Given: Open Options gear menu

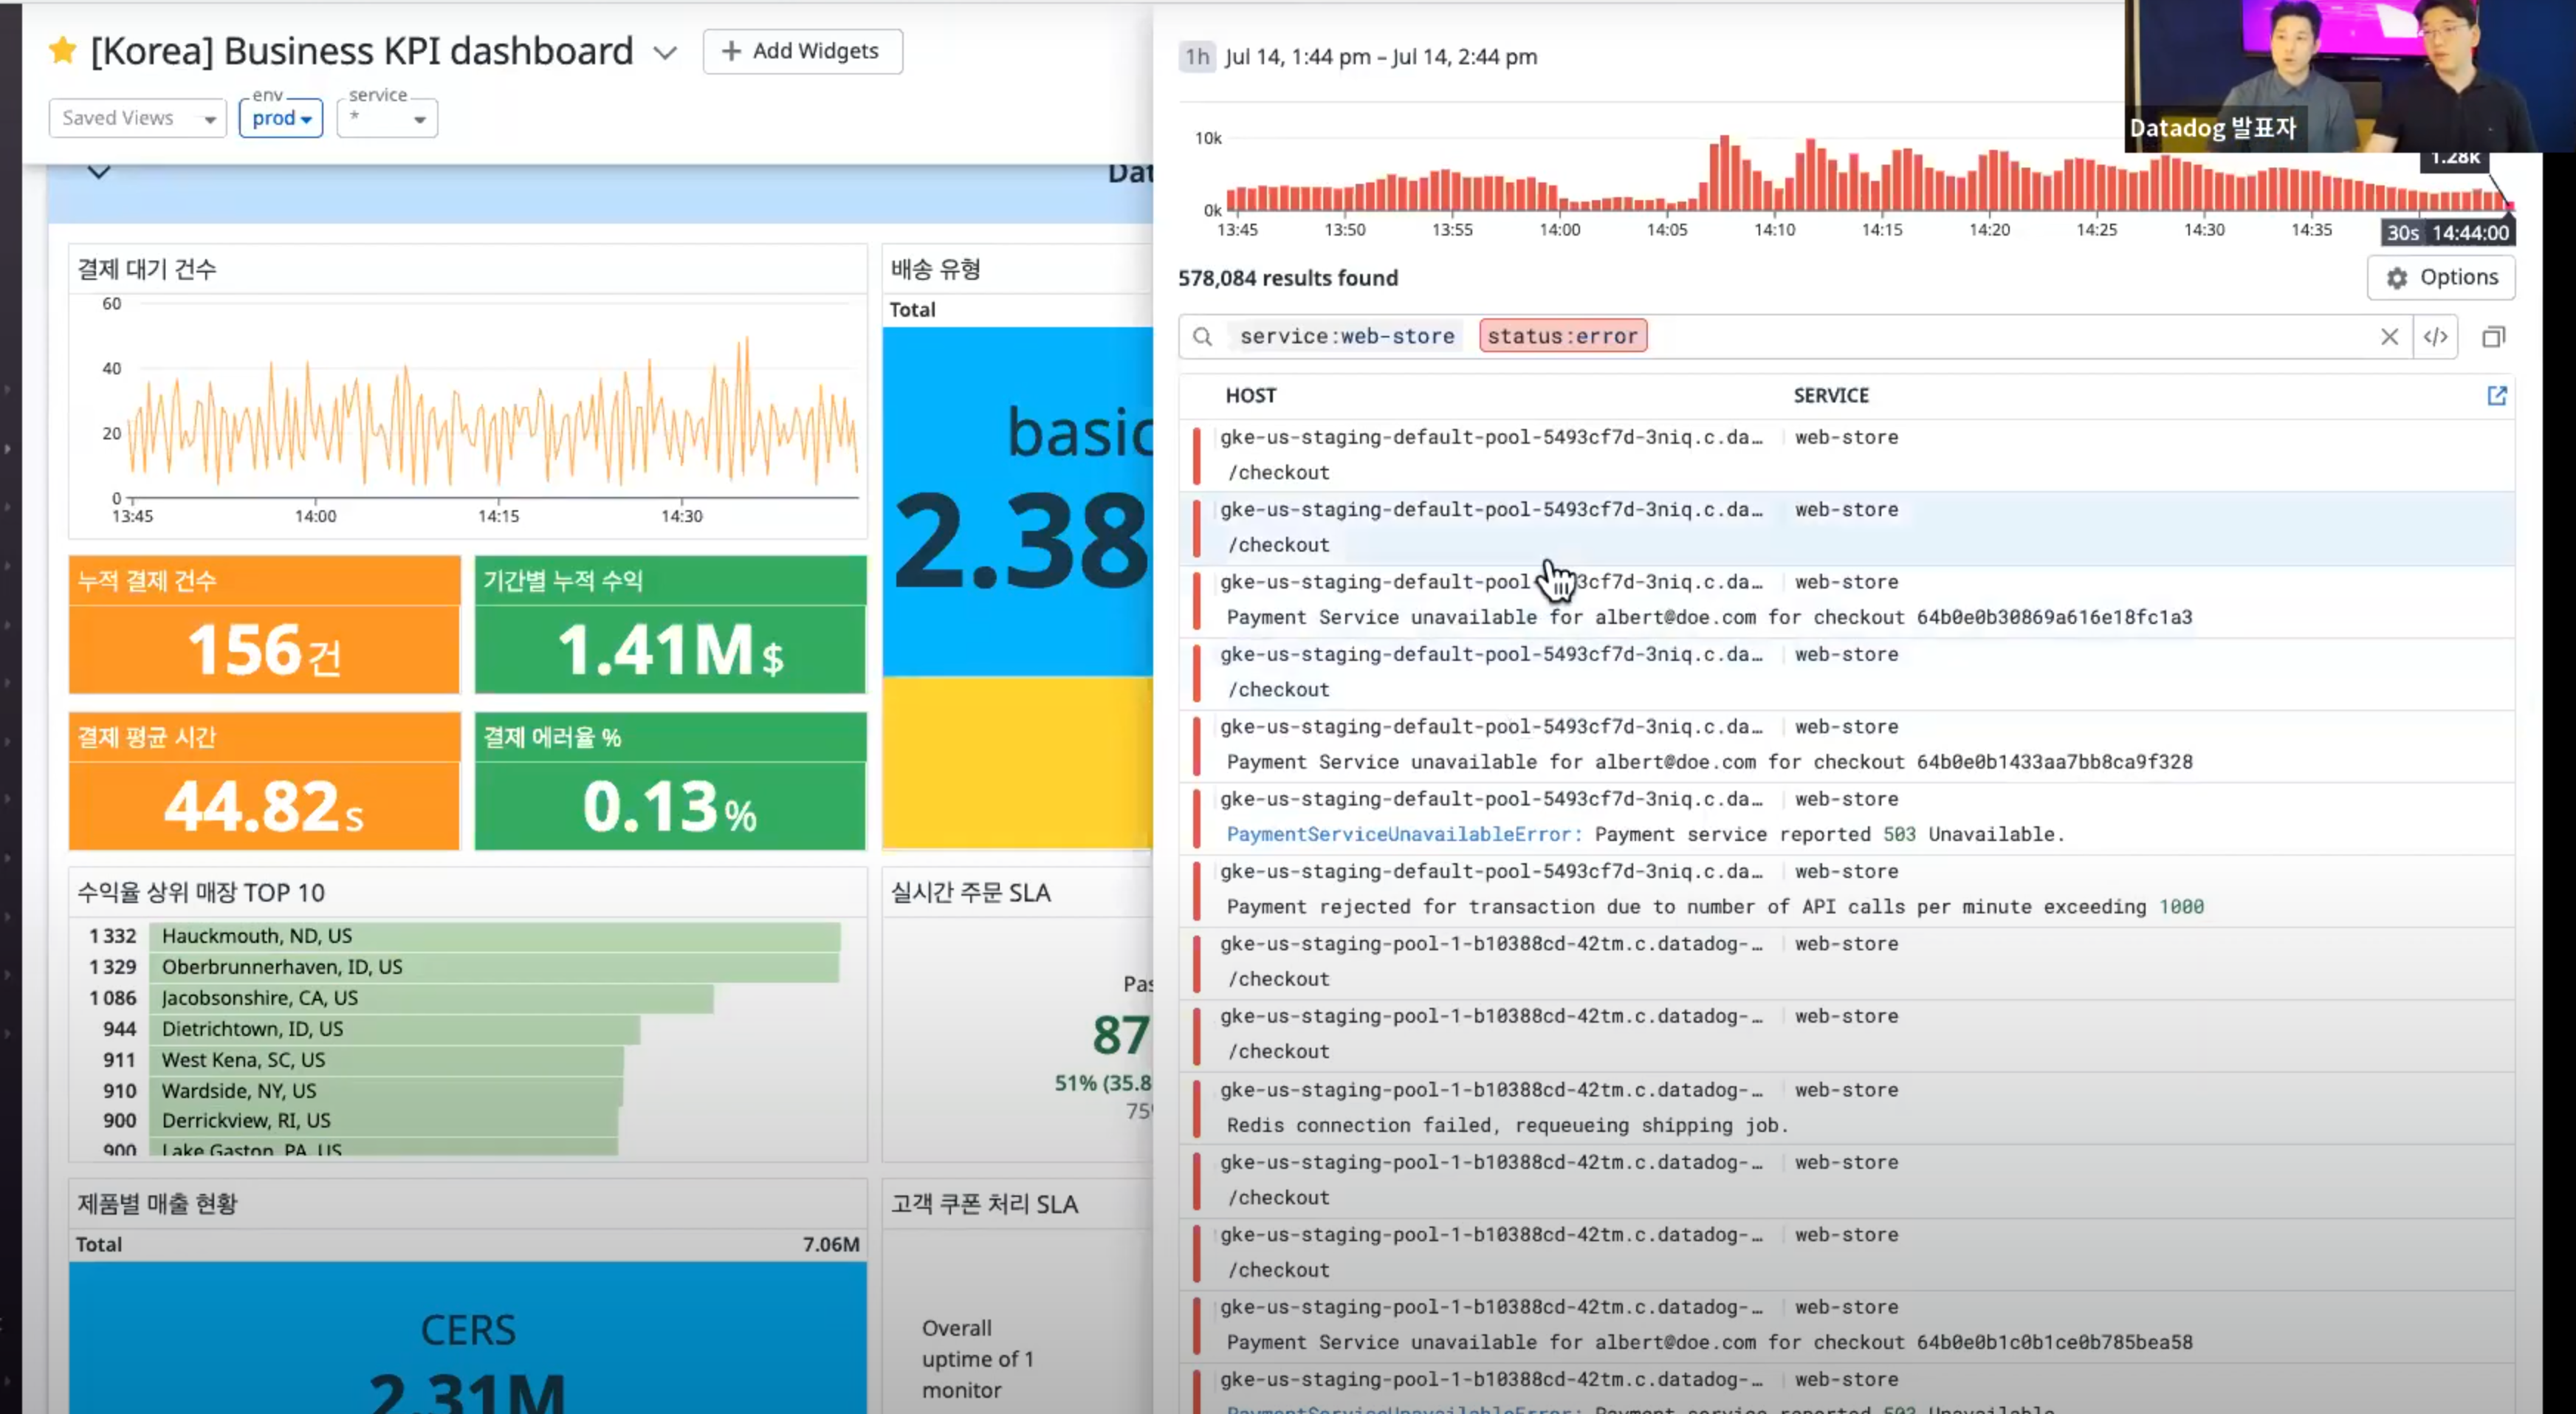Looking at the screenshot, I should pyautogui.click(x=2440, y=277).
